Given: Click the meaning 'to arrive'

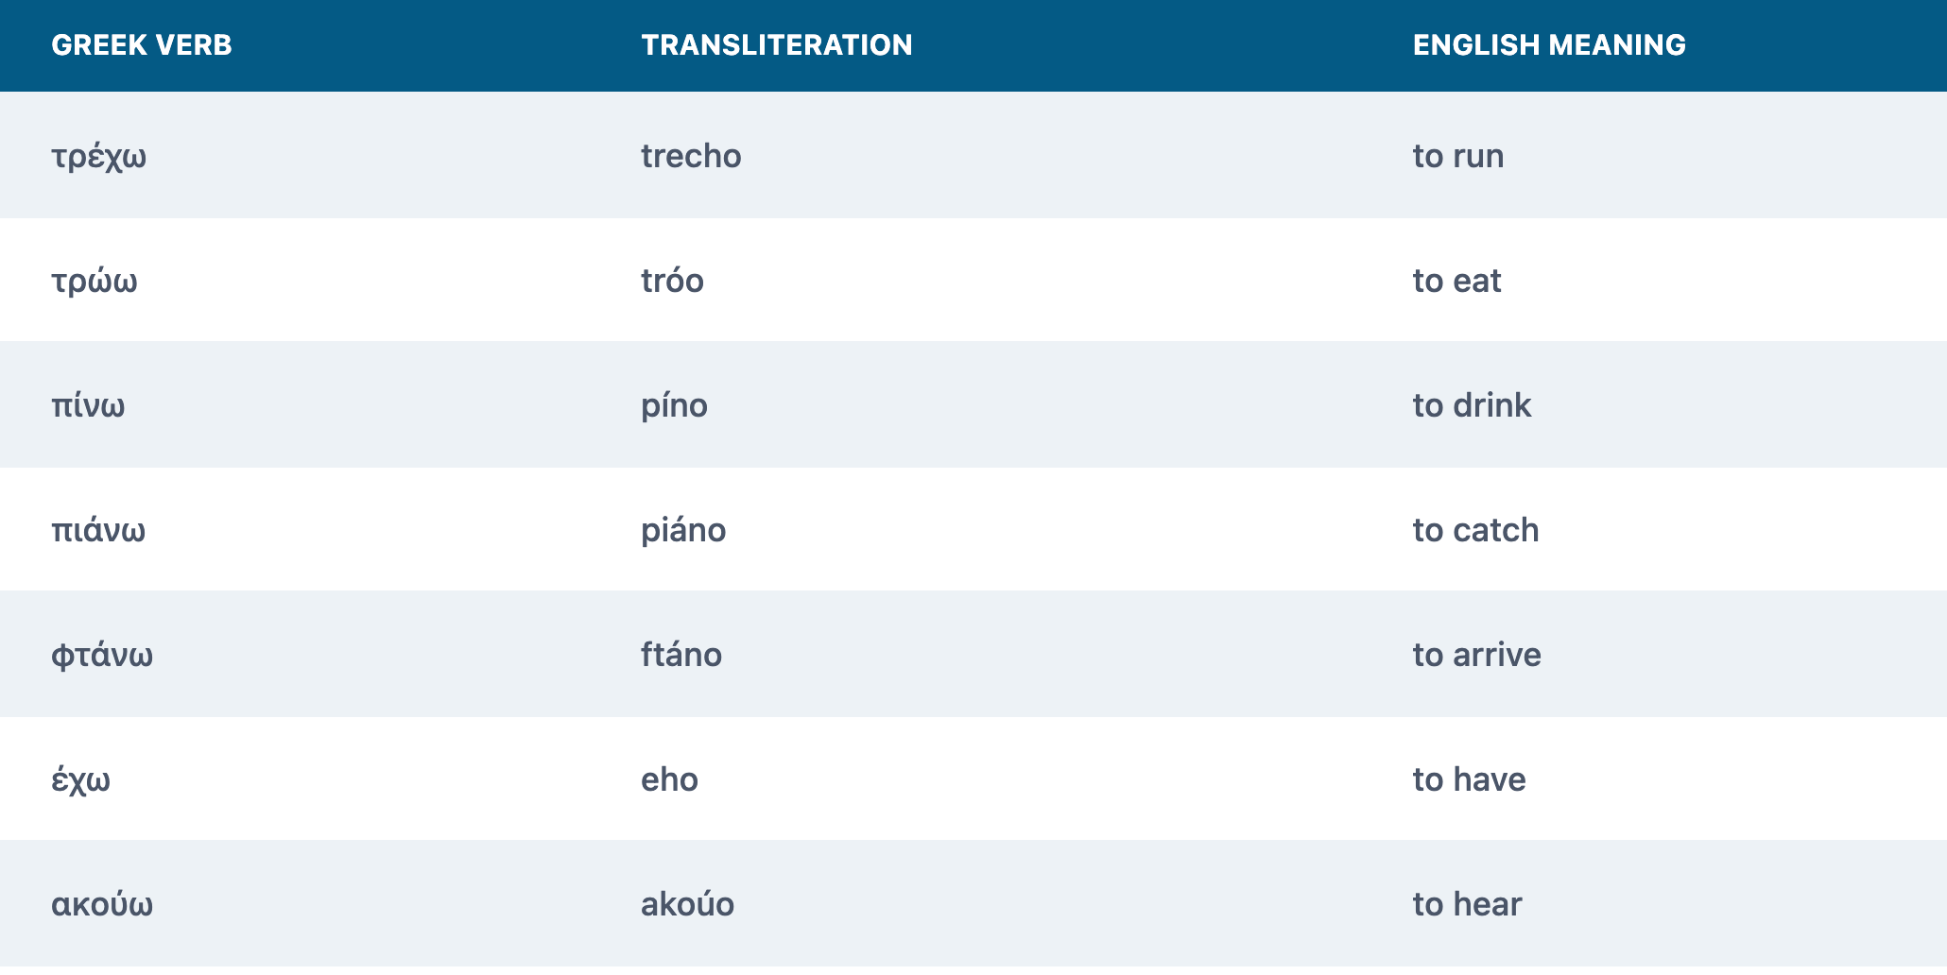Looking at the screenshot, I should [1476, 655].
